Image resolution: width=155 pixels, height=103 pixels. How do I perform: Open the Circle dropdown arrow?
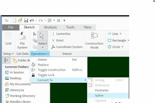[x=122, y=47]
